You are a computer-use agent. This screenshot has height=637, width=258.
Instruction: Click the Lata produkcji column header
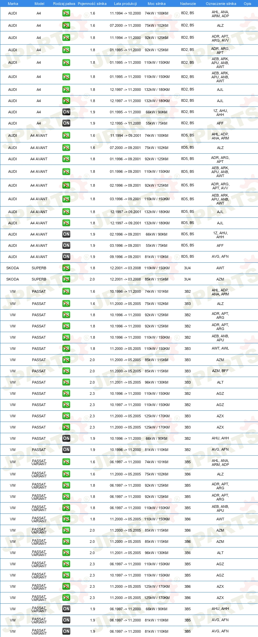pos(125,4)
